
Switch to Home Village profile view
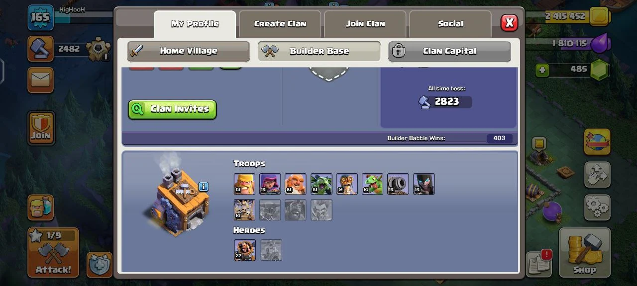tap(189, 51)
